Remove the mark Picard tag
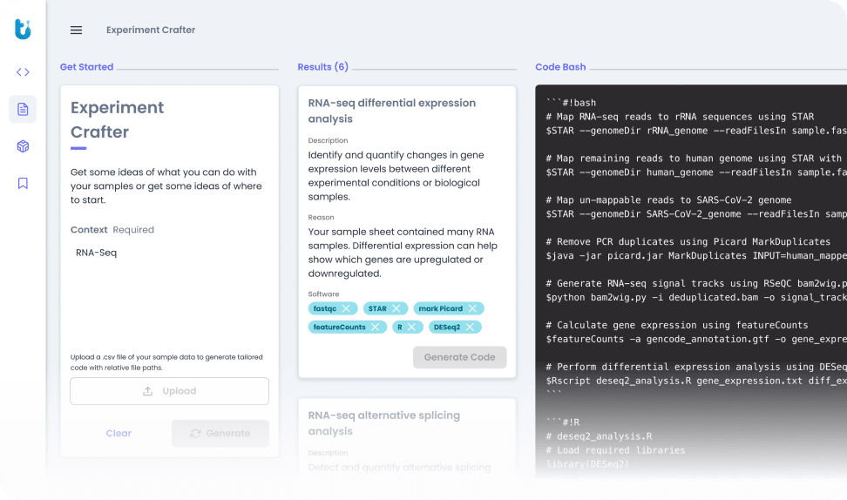This screenshot has width=847, height=500. click(x=472, y=308)
